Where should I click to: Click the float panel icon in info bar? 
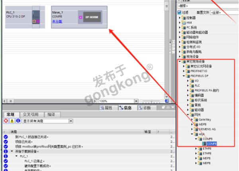(163, 108)
